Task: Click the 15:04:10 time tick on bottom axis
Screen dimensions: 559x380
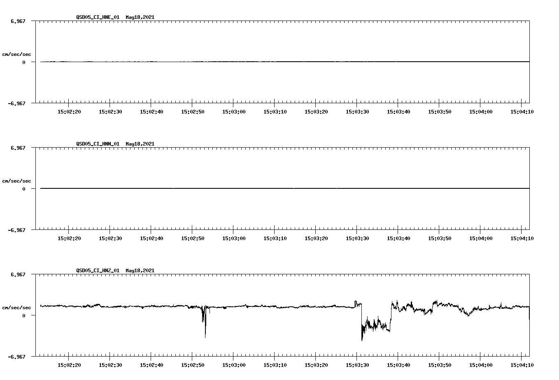Action: (x=522, y=364)
